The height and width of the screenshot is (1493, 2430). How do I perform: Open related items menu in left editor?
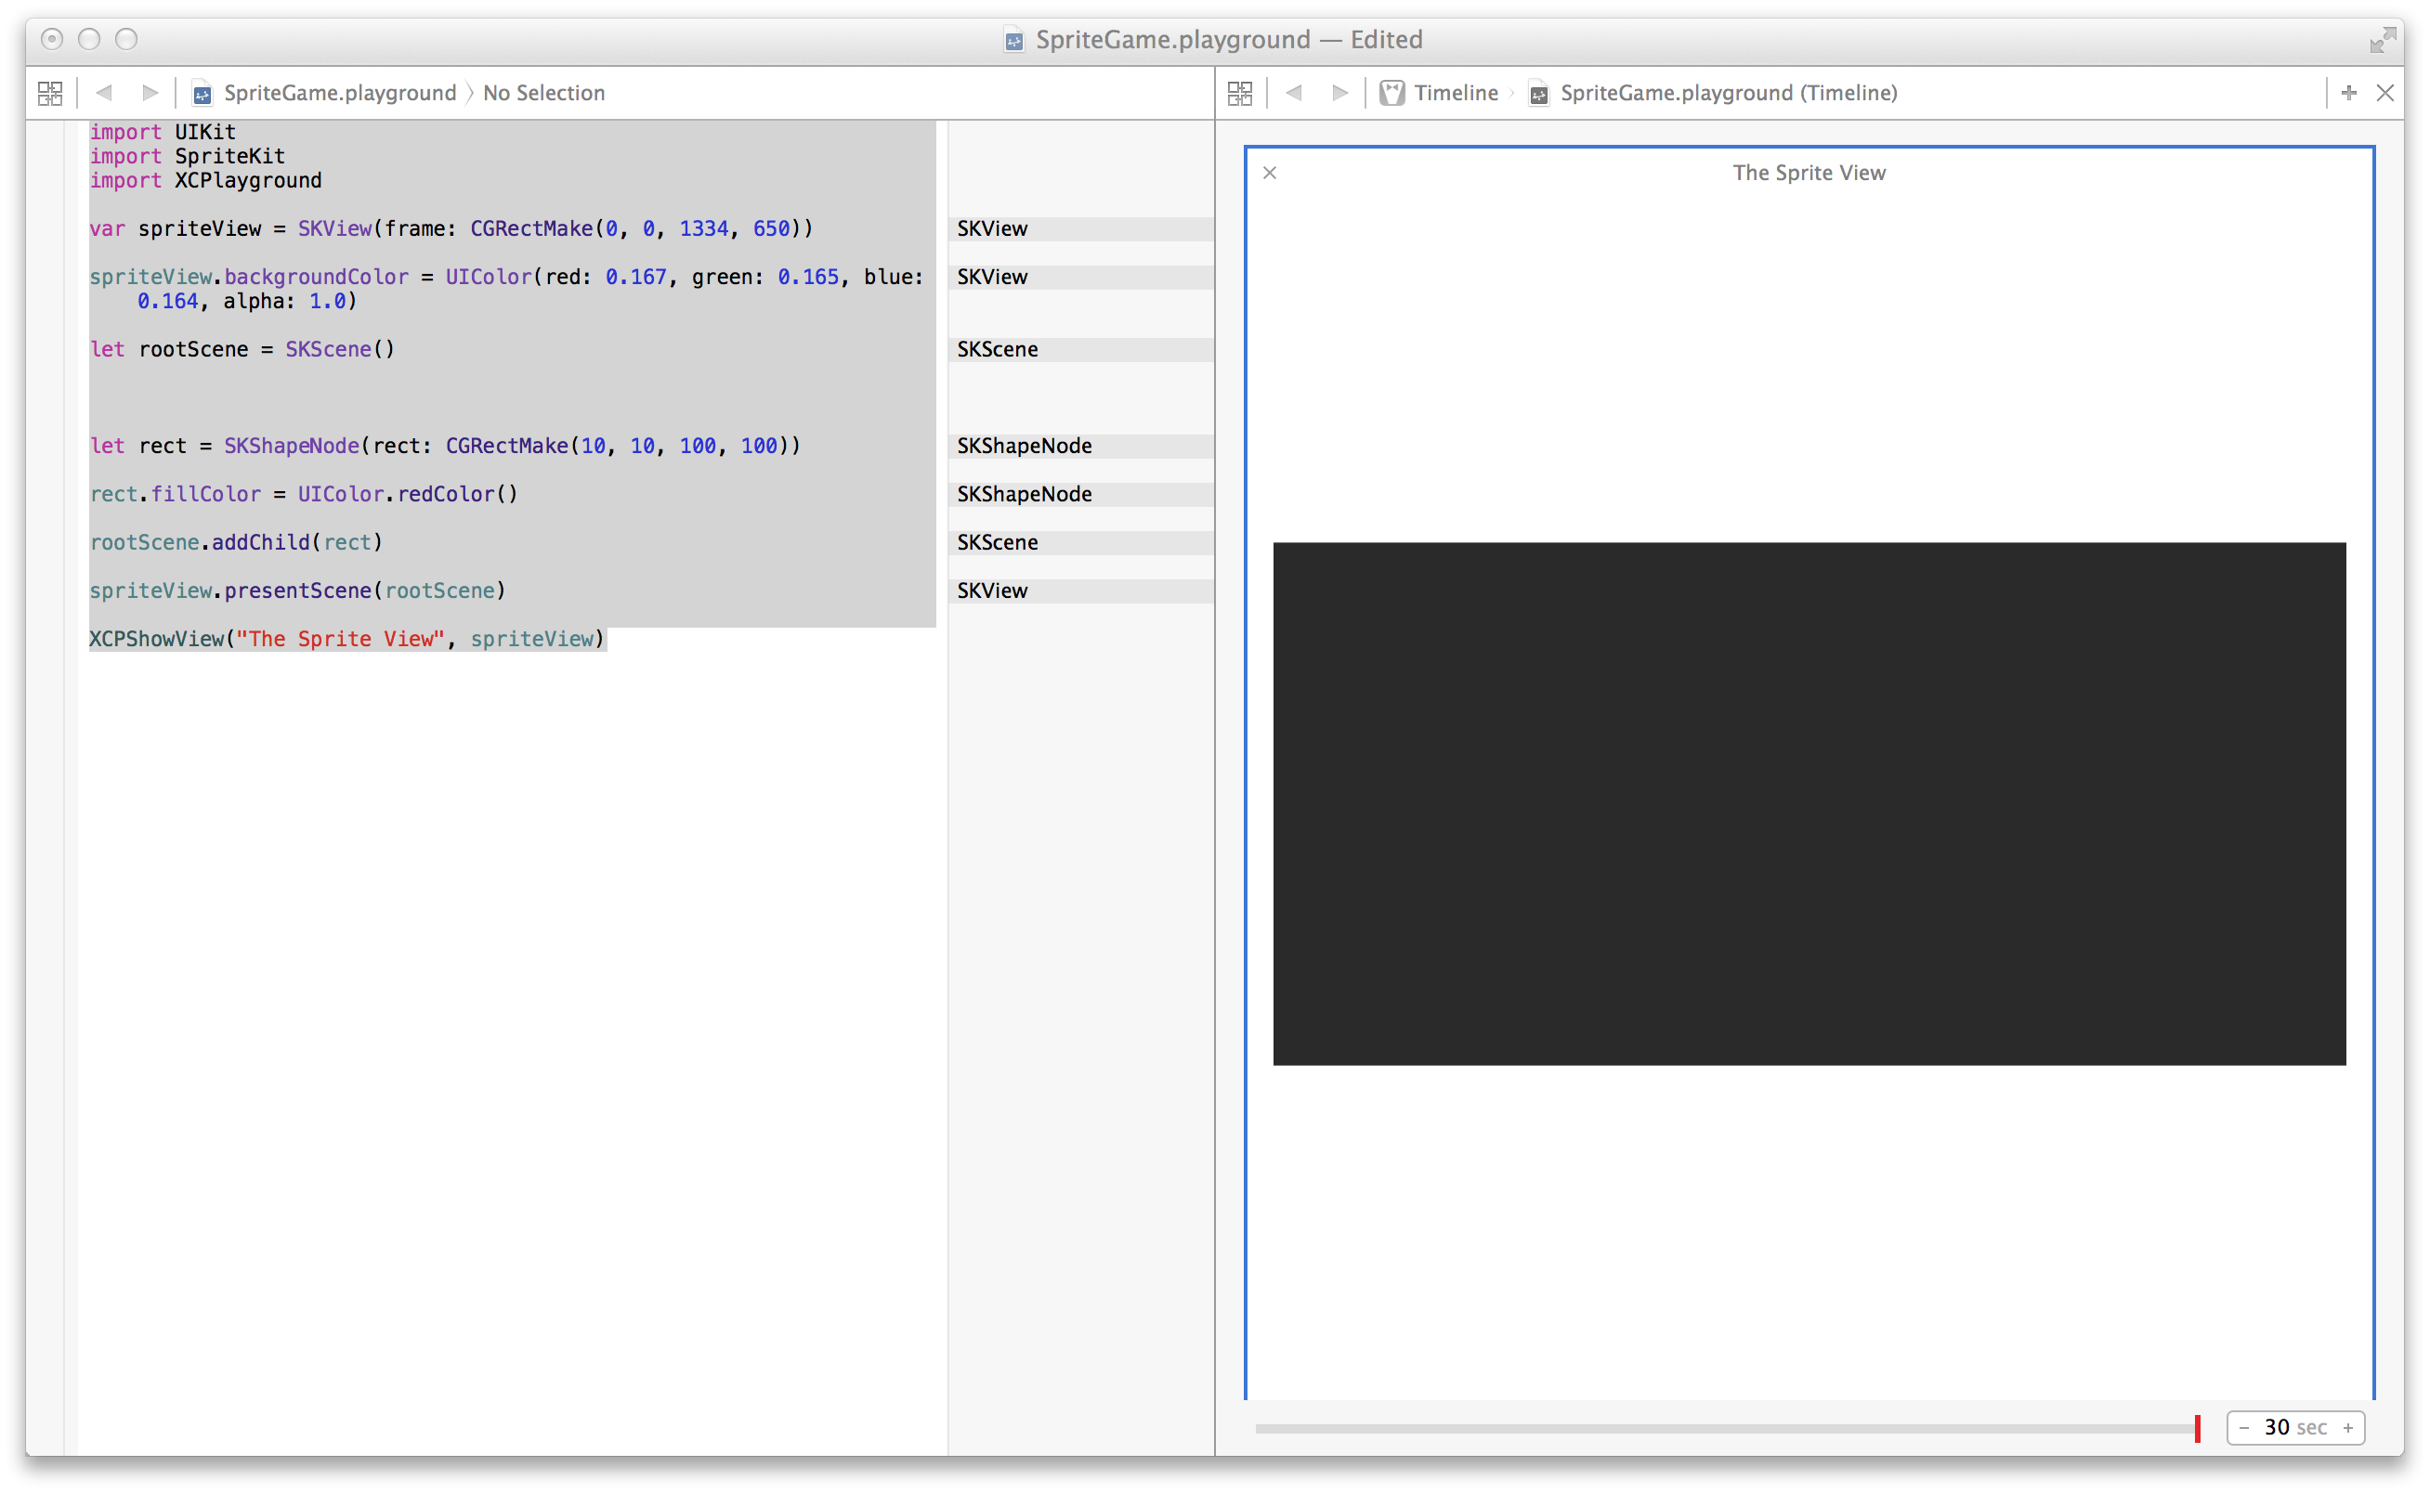[49, 93]
